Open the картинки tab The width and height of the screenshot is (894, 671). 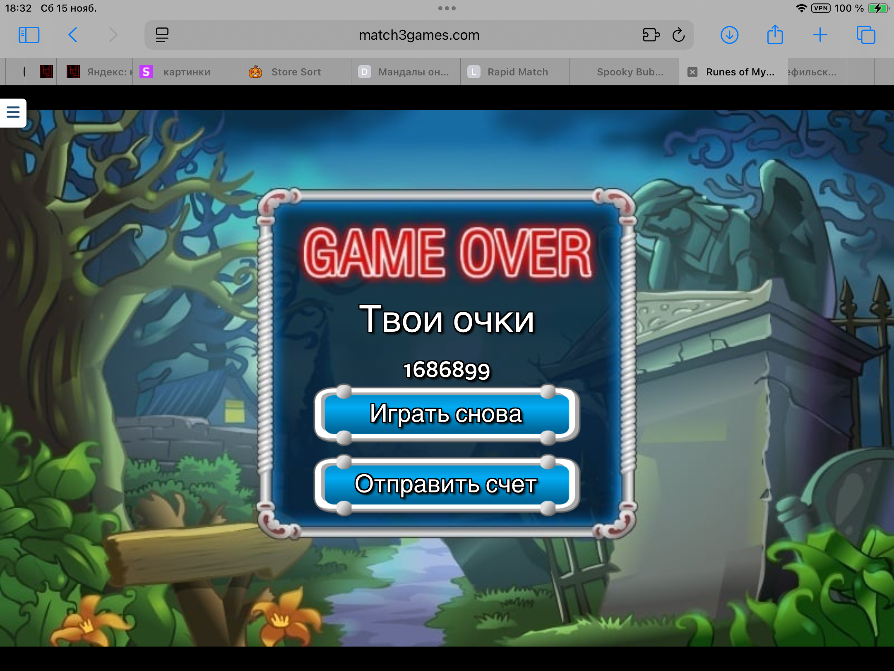coord(186,72)
